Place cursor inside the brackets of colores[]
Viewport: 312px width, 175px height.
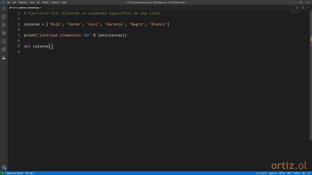click(x=51, y=46)
